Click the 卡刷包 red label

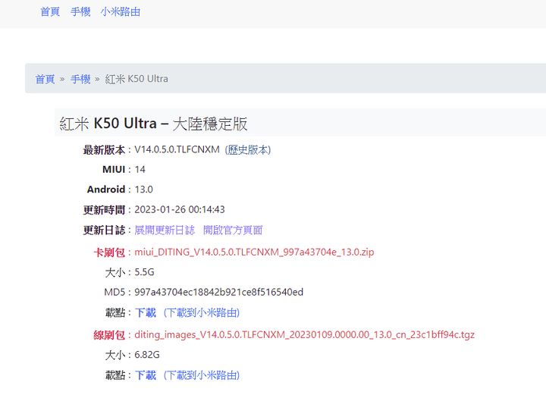pyautogui.click(x=109, y=252)
